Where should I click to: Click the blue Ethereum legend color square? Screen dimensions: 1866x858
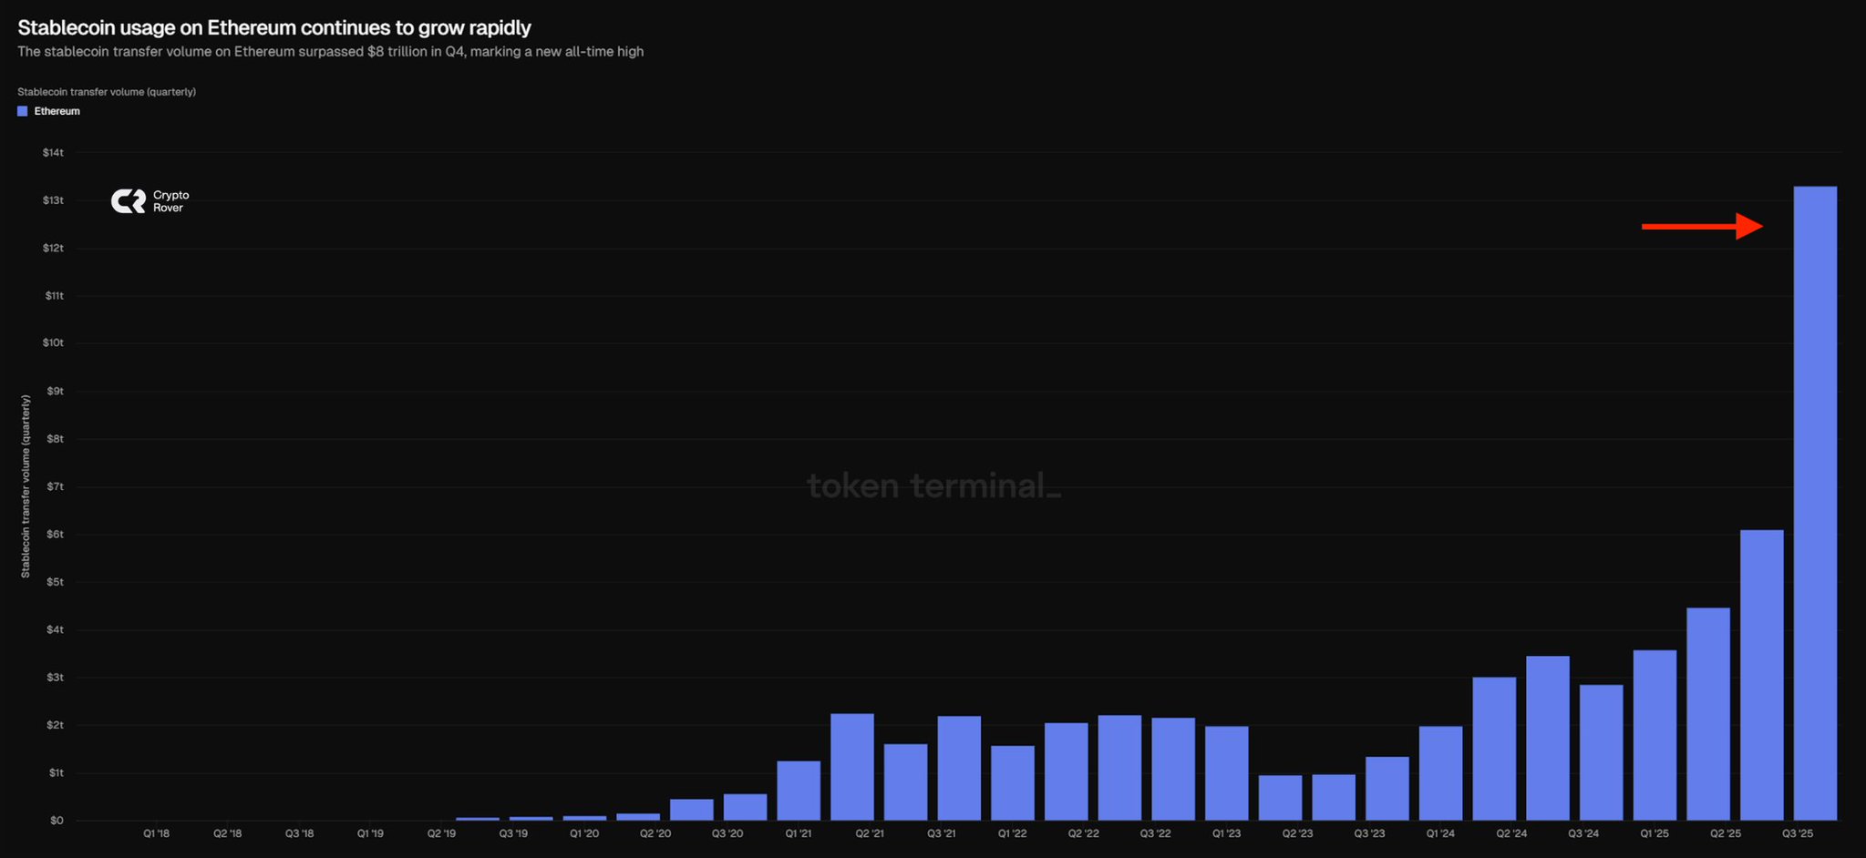[22, 111]
